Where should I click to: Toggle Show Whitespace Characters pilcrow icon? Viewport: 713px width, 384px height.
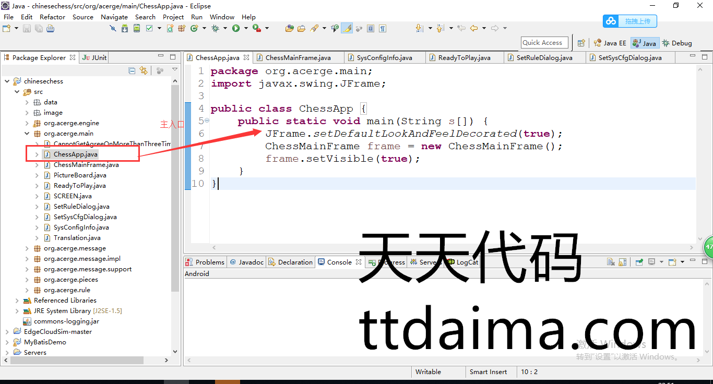[383, 28]
